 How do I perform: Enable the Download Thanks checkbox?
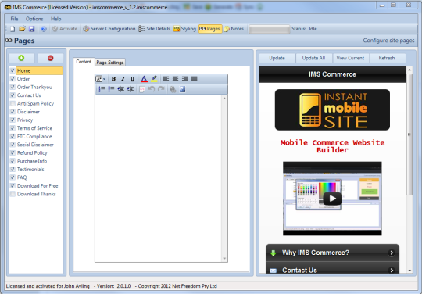pyautogui.click(x=13, y=194)
